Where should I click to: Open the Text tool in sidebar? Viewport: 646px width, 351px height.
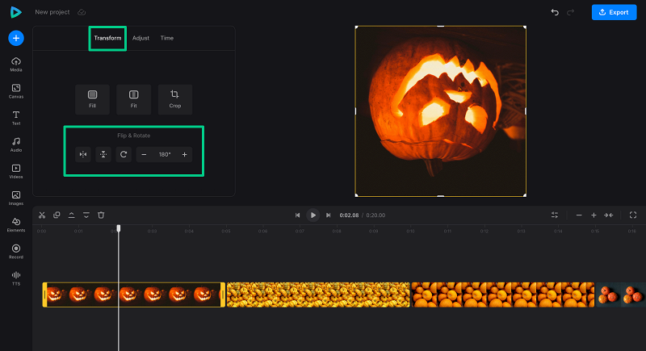click(x=16, y=118)
